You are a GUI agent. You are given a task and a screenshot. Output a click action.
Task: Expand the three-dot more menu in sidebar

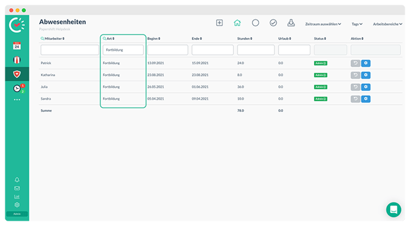[17, 100]
